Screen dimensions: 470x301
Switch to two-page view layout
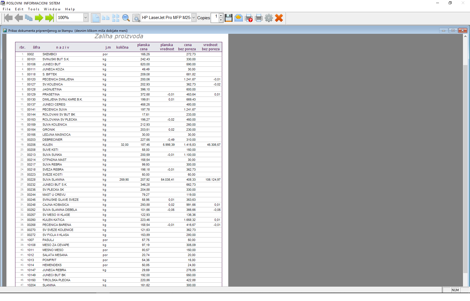(x=105, y=18)
